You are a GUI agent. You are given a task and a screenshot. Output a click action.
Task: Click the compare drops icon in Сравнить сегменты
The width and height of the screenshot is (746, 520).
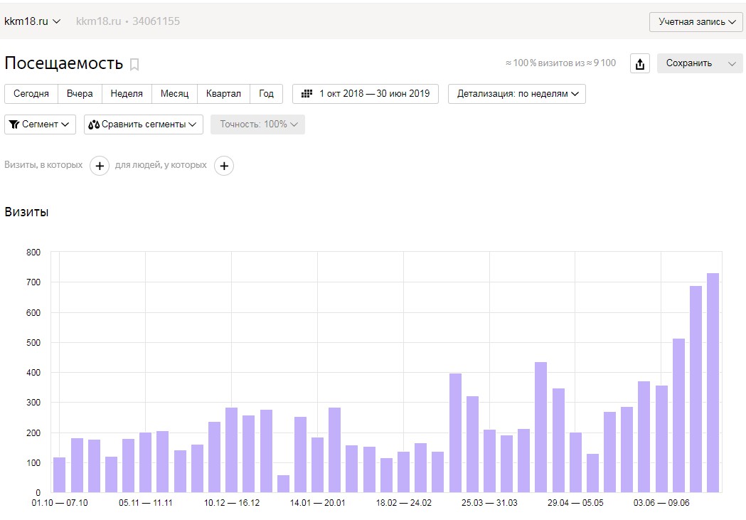(x=94, y=124)
